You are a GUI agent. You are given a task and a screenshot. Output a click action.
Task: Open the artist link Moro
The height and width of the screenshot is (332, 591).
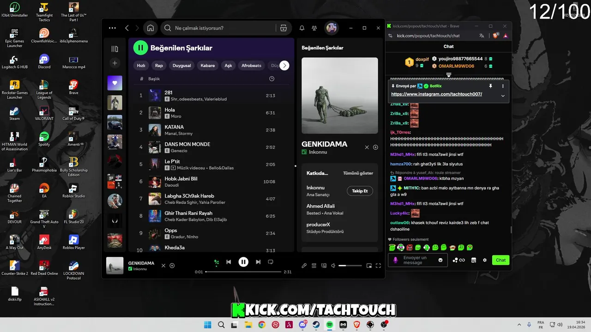176,116
